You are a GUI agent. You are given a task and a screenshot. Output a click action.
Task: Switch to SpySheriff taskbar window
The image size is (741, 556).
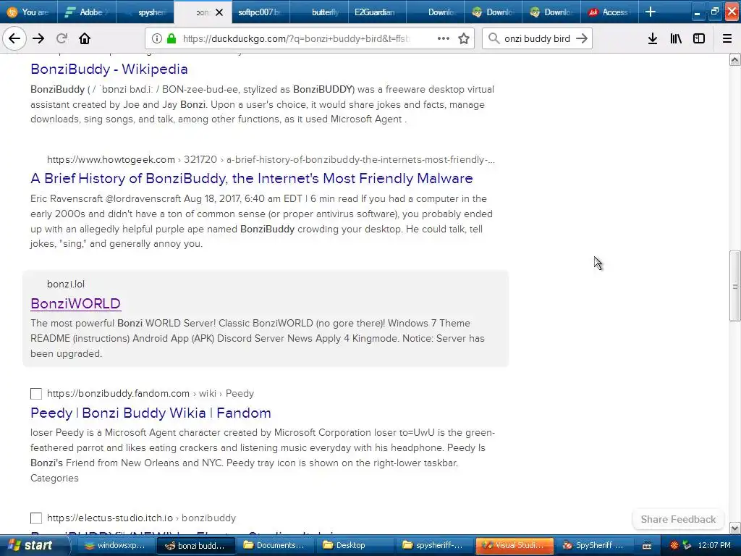(x=594, y=545)
